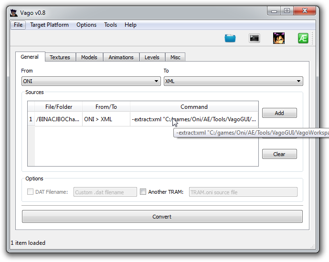Click the "1 item loaded" status text
This screenshot has width=329, height=262.
(x=28, y=243)
